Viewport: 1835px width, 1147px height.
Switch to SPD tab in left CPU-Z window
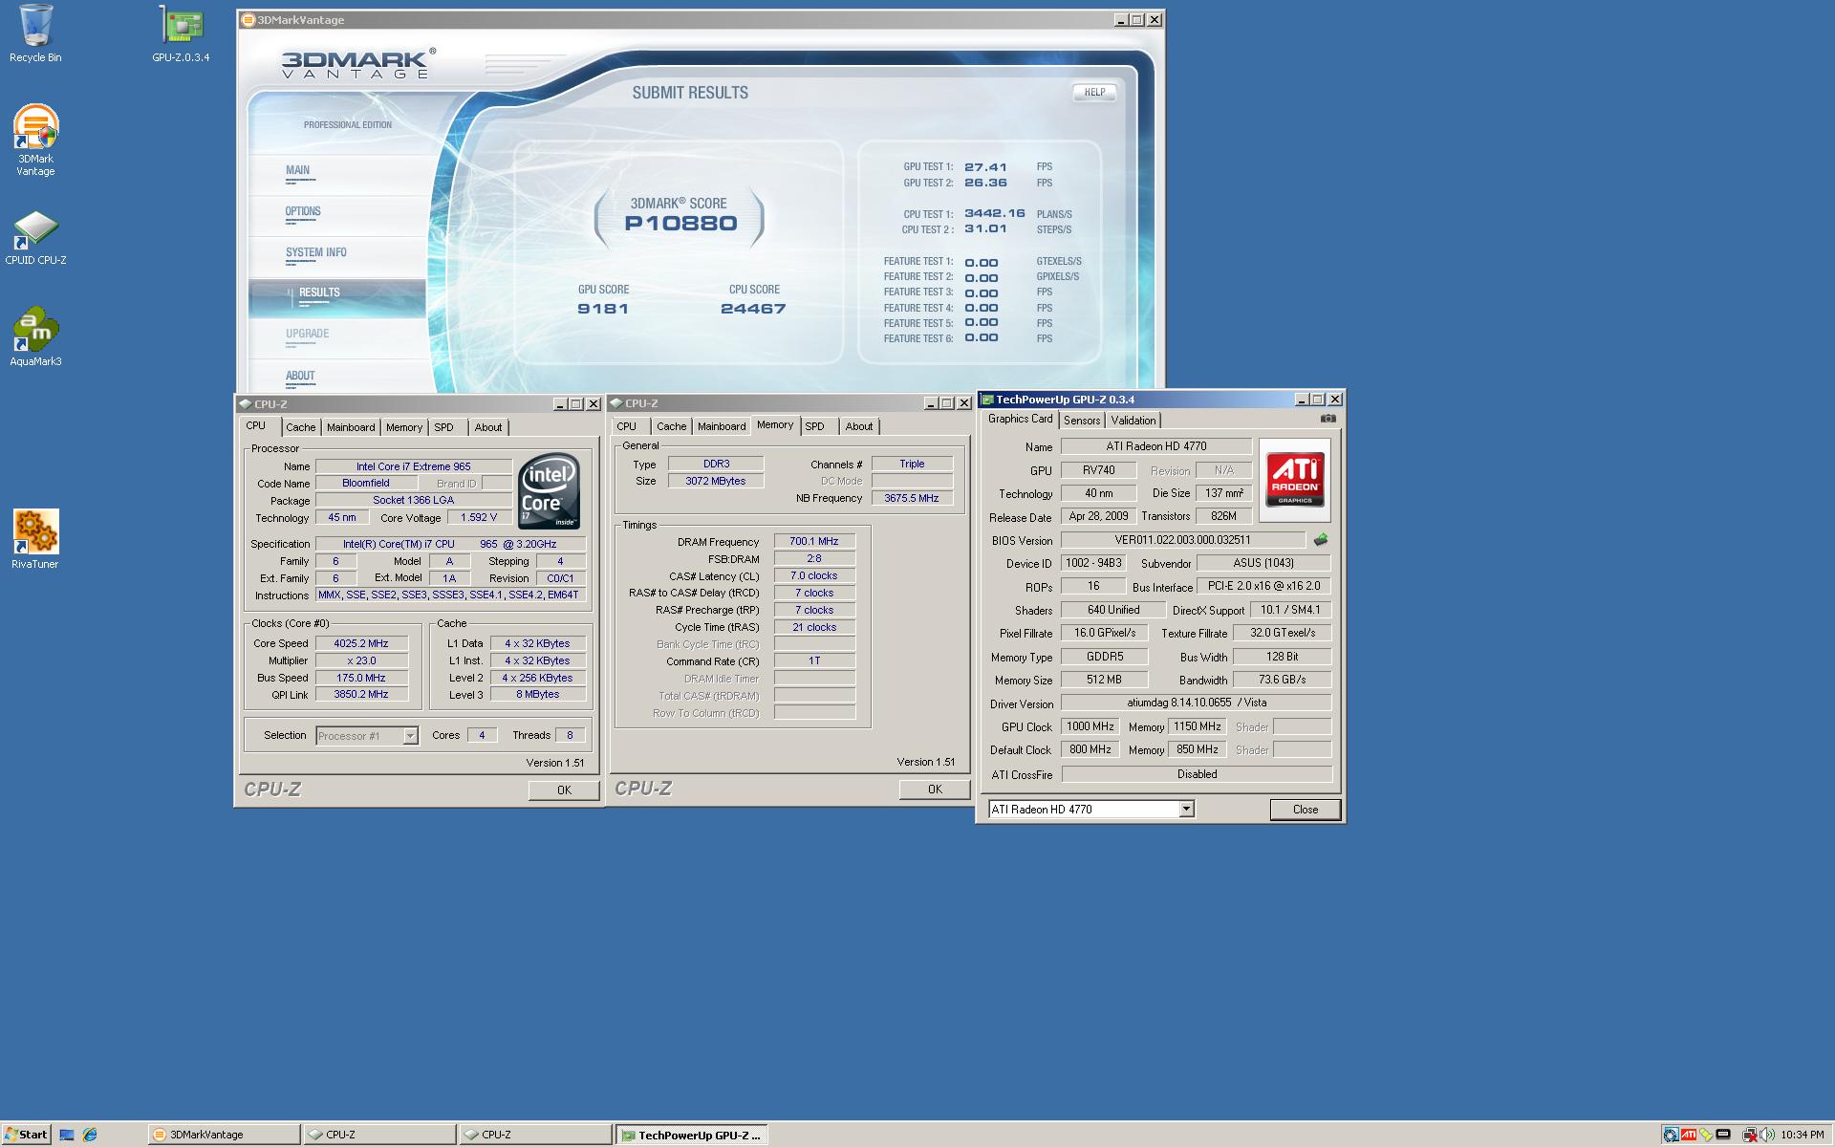tap(443, 427)
